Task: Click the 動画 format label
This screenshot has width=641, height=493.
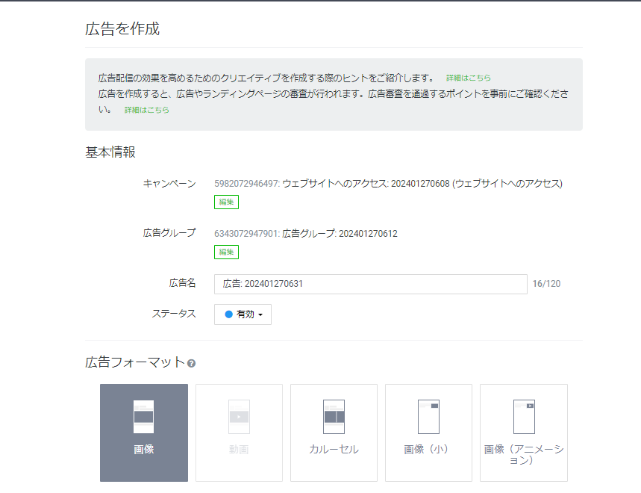Action: 239,450
